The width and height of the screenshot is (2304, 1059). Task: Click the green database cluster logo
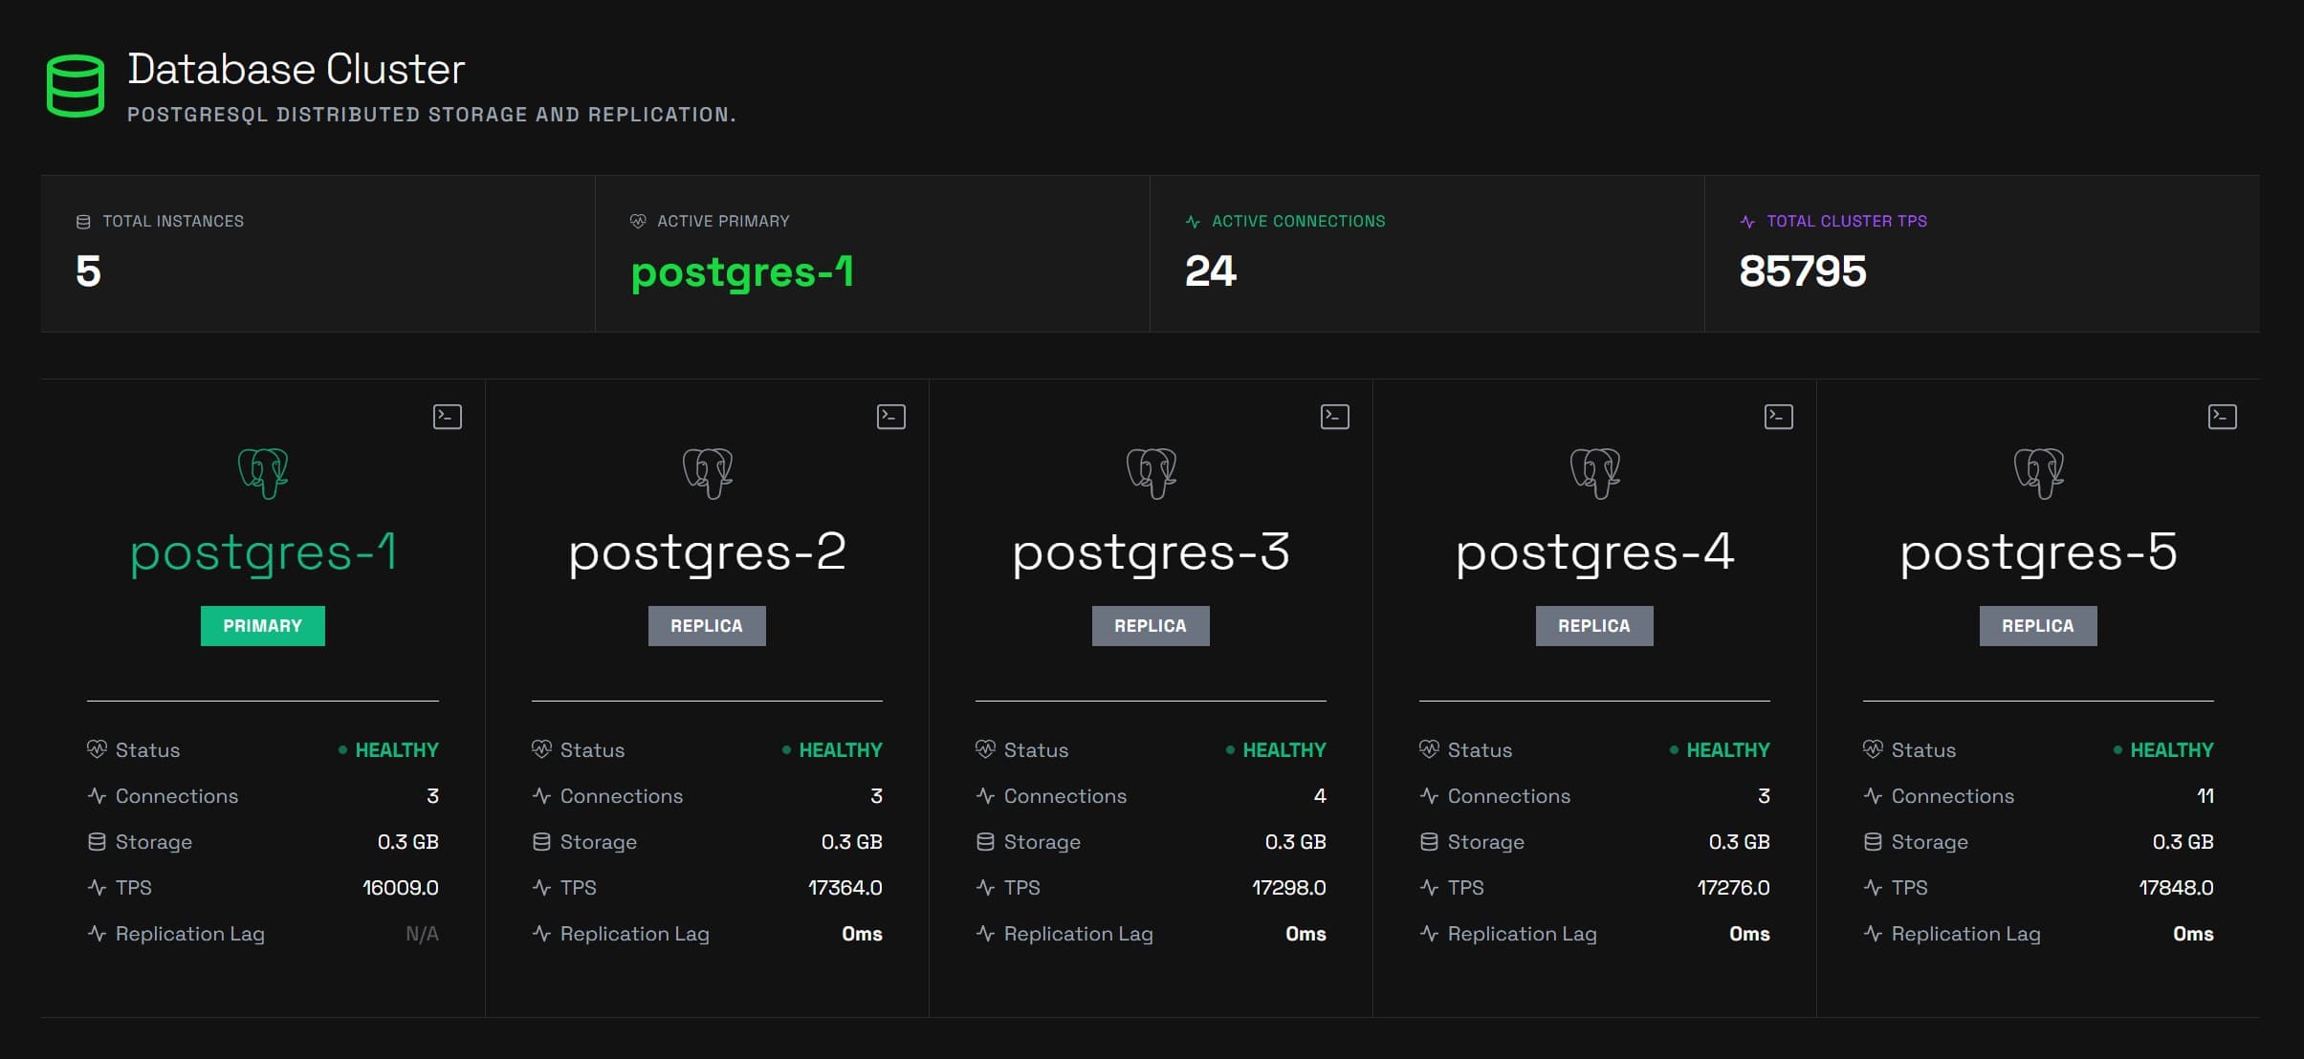pos(76,86)
